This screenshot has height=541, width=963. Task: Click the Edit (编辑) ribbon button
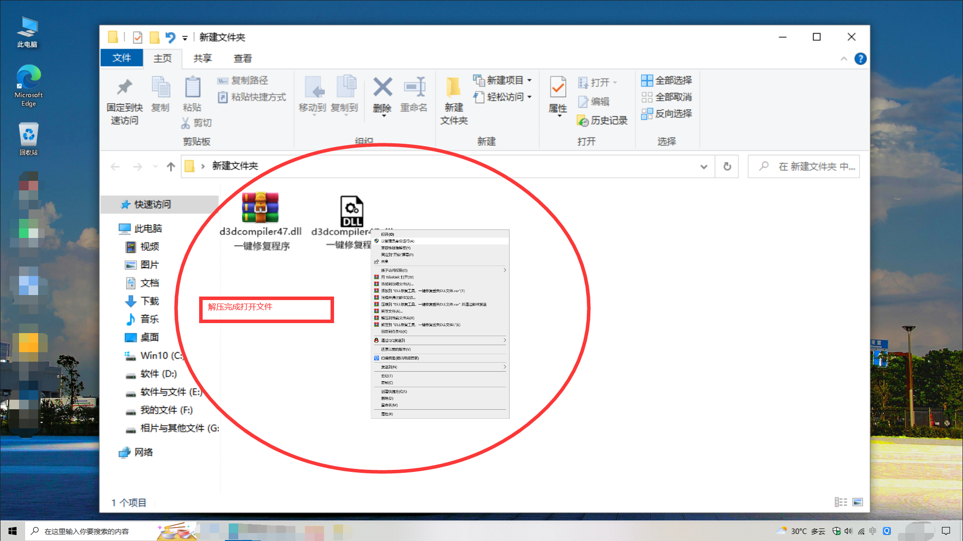point(594,102)
